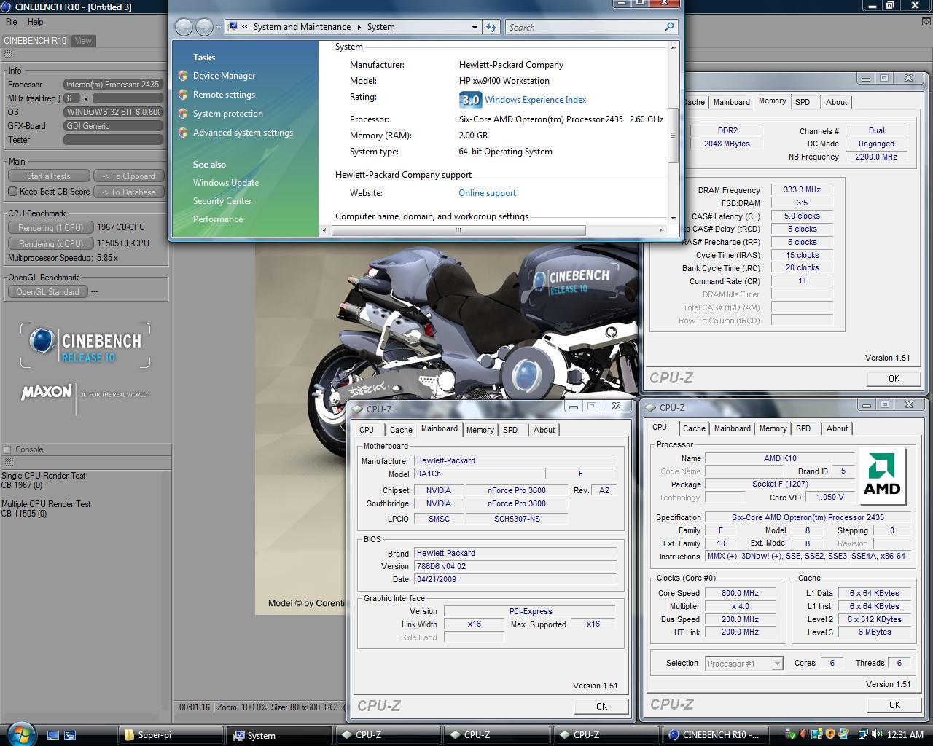This screenshot has height=746, width=933.
Task: Select the CINEBENCH R10 tab
Action: click(x=35, y=41)
